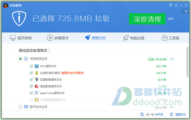Click the 百度影音缓存文件 label
Screen dimensions: 191x120
[51, 79]
